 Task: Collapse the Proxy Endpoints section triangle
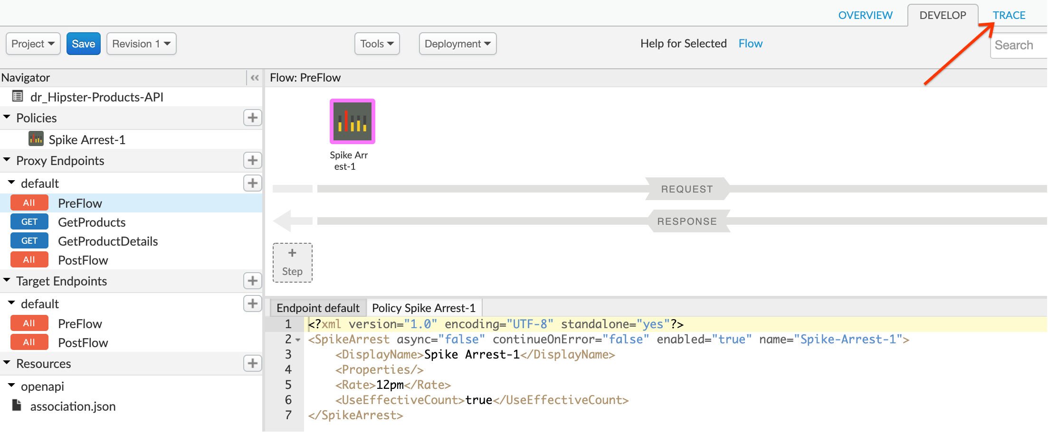click(7, 159)
